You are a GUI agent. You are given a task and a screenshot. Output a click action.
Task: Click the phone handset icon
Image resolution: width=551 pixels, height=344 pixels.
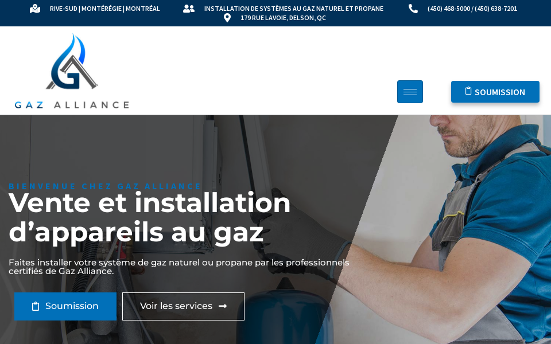[413, 9]
